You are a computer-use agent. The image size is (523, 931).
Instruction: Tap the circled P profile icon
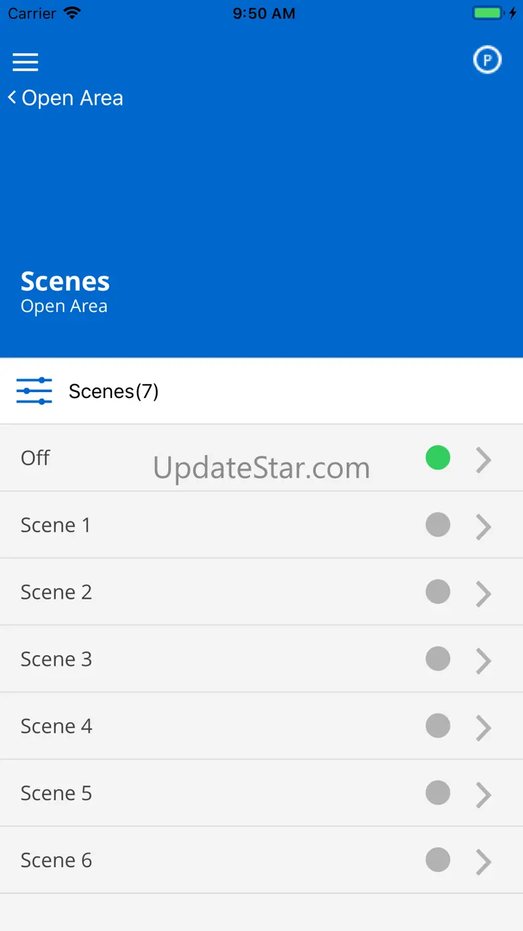(x=487, y=60)
